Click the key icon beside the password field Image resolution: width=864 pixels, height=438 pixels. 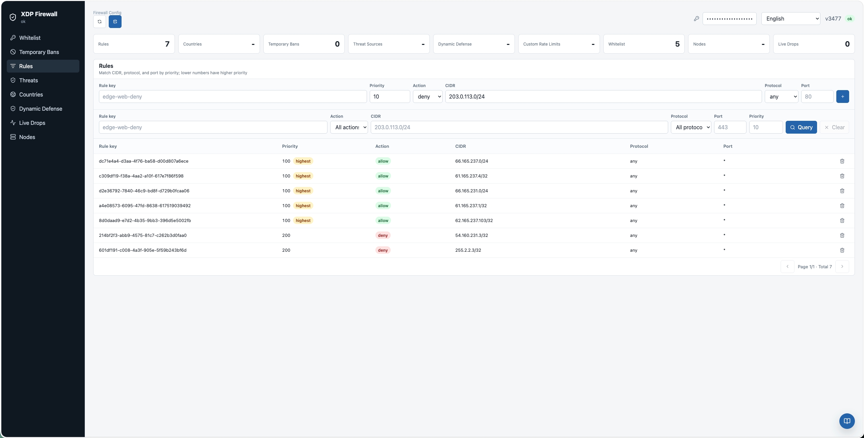(x=696, y=19)
